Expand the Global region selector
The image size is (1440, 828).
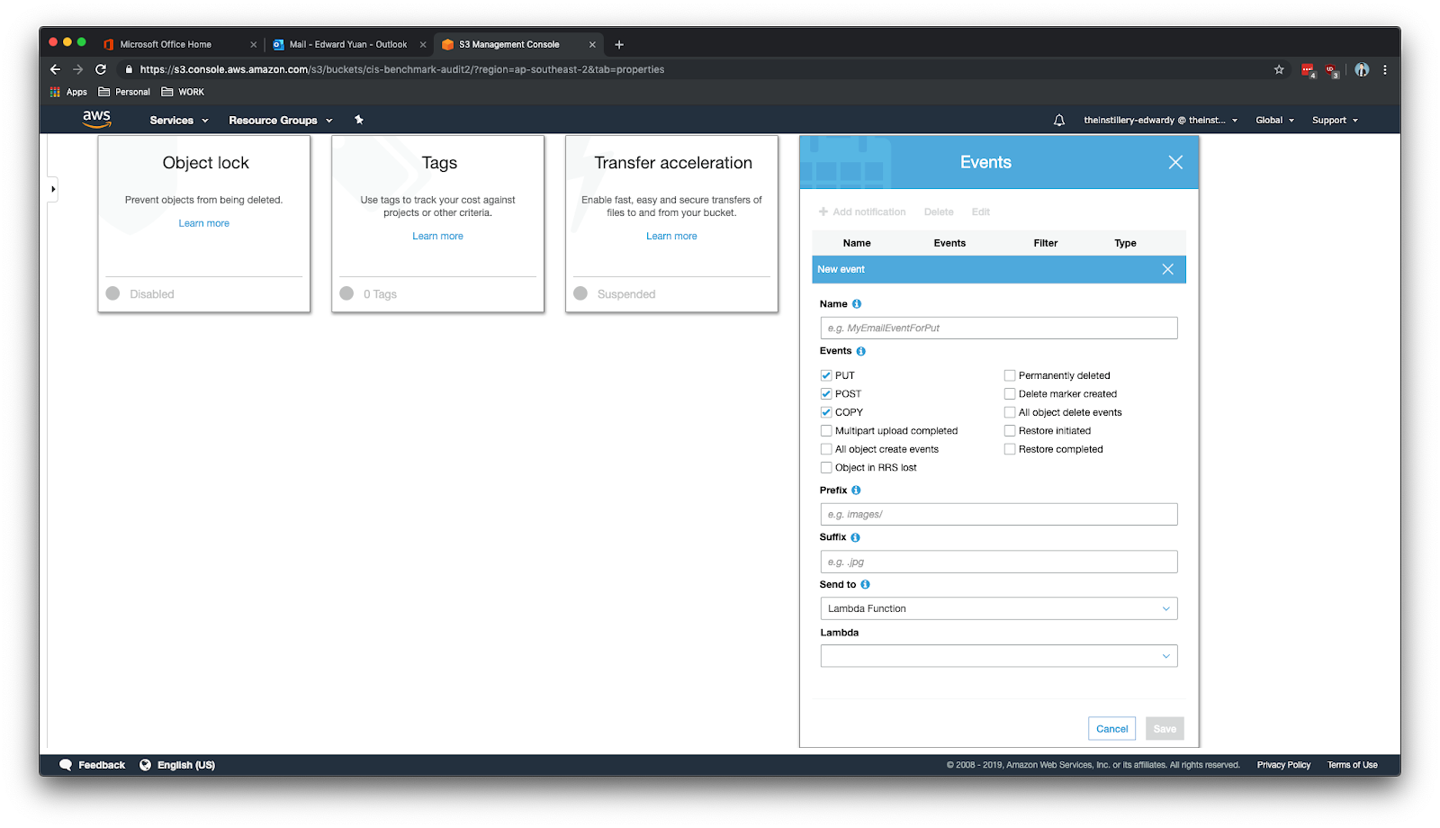tap(1274, 119)
